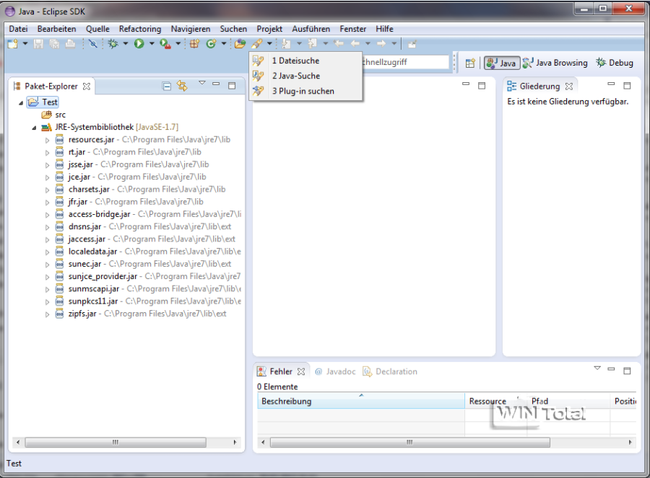Viewport: 650px width, 478px height.
Task: Maximize the Paket-Explorer panel
Action: (x=232, y=86)
